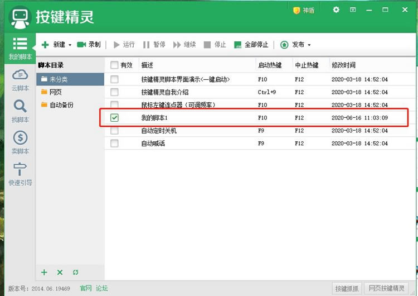The height and width of the screenshot is (296, 418).
Task: Open the 云脚本 cloud script sidebar icon
Action: point(20,79)
